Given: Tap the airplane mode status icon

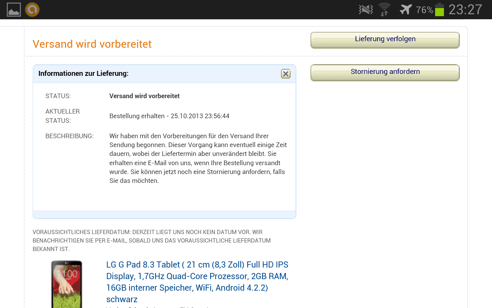Looking at the screenshot, I should coord(406,9).
